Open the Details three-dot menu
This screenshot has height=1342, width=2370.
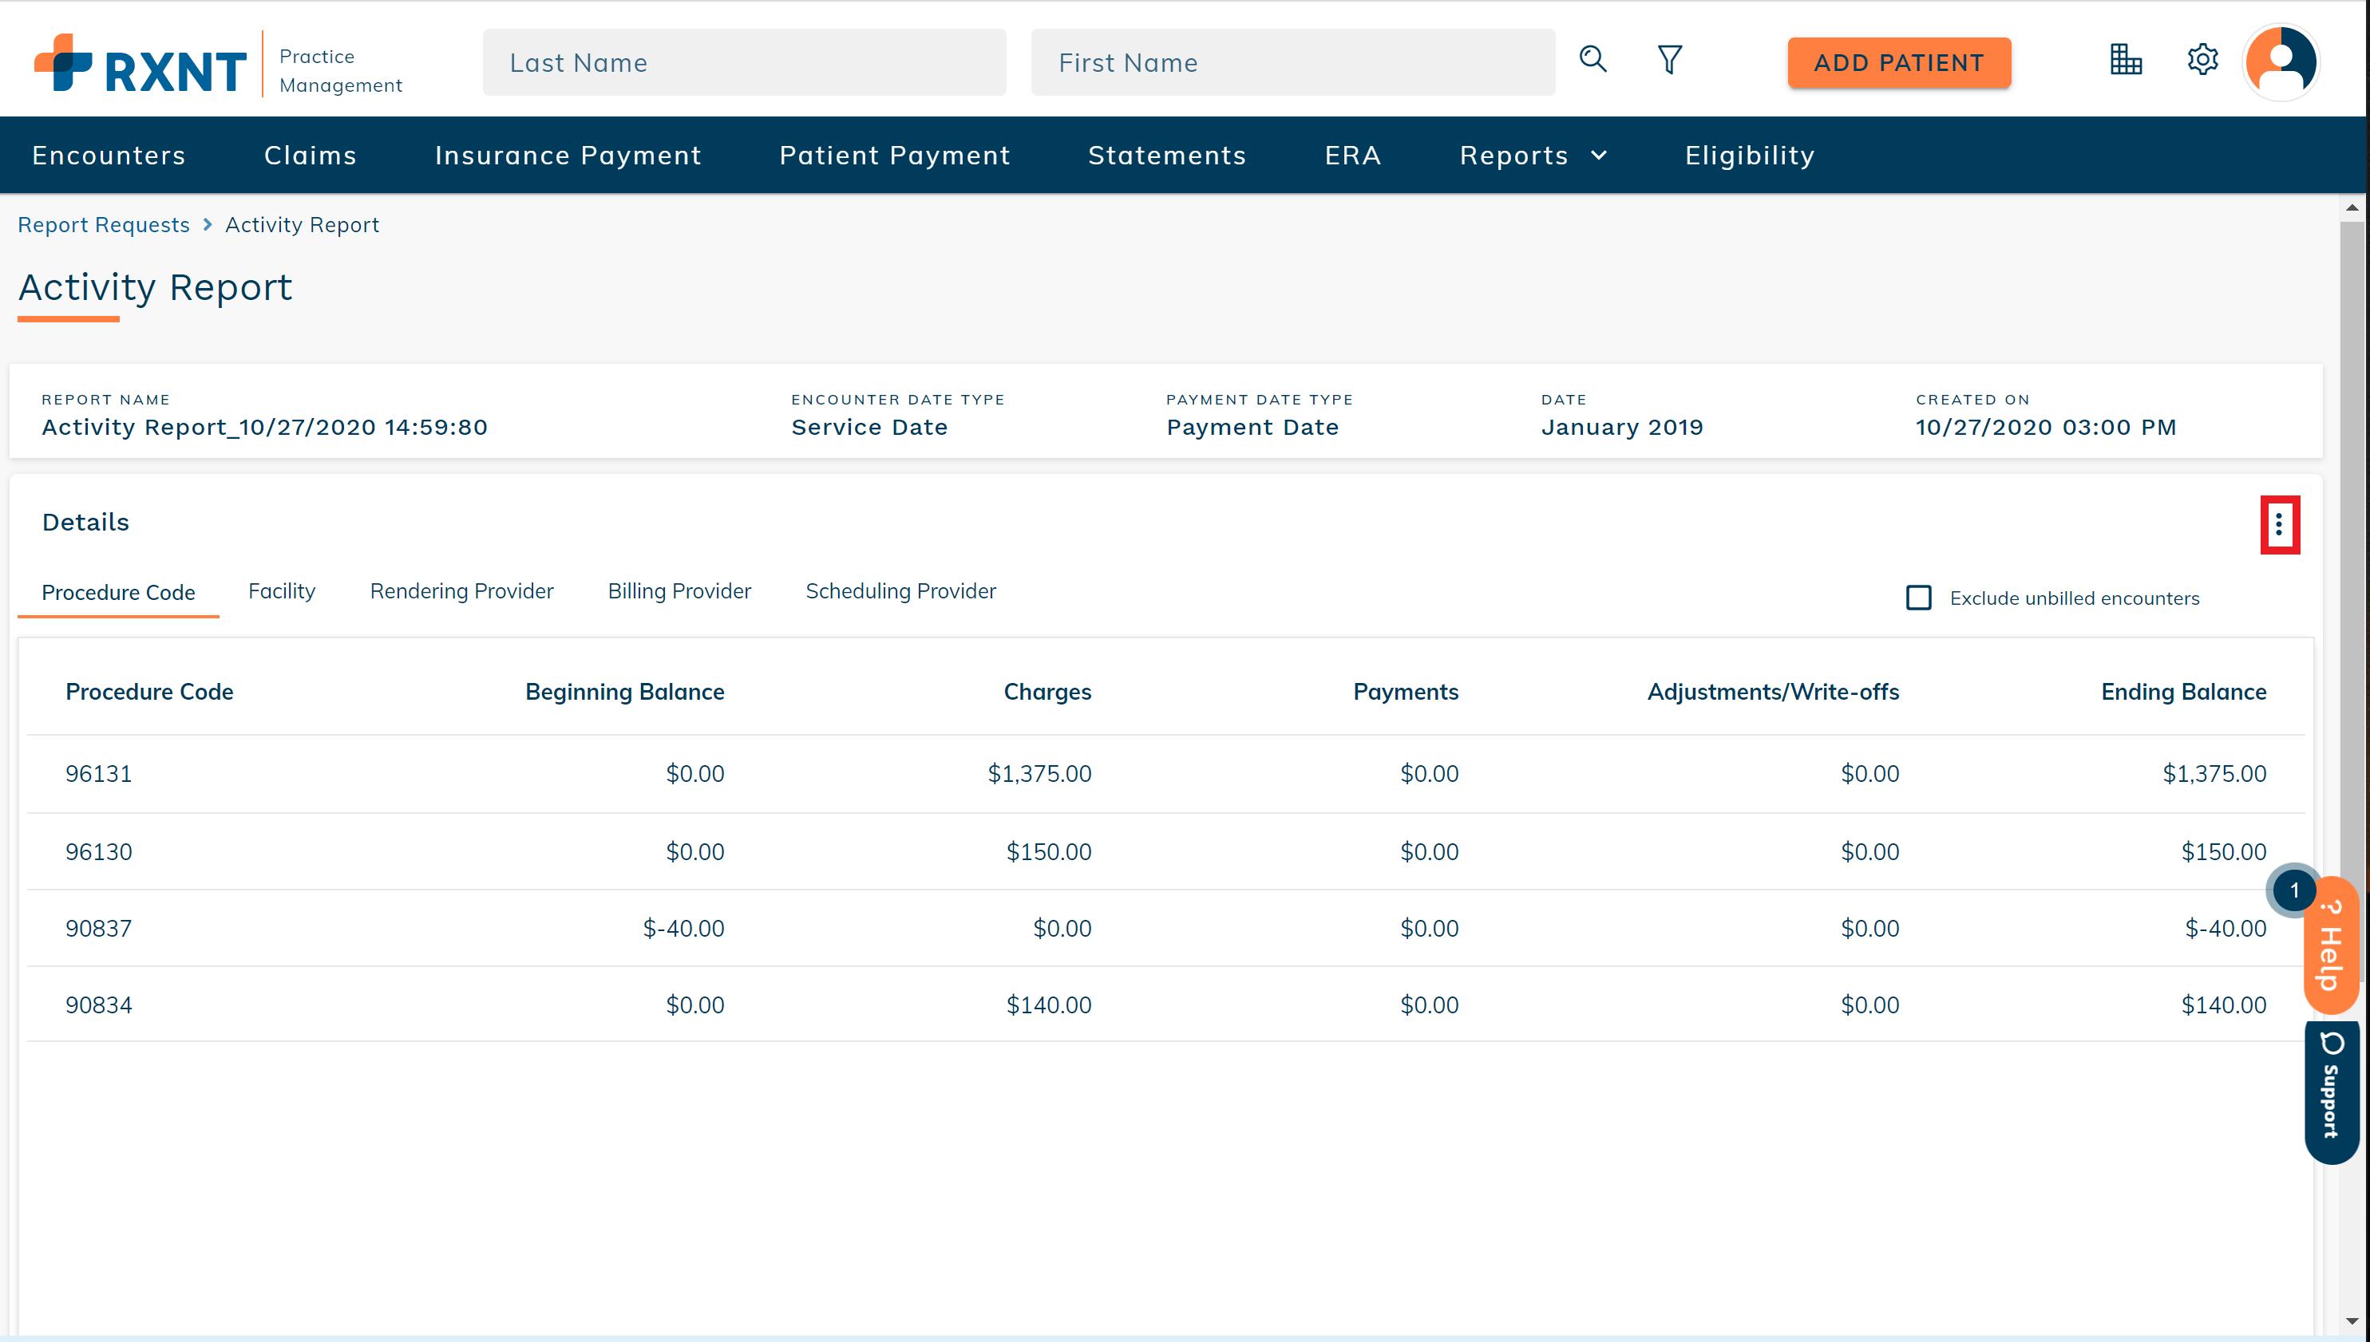(x=2279, y=524)
